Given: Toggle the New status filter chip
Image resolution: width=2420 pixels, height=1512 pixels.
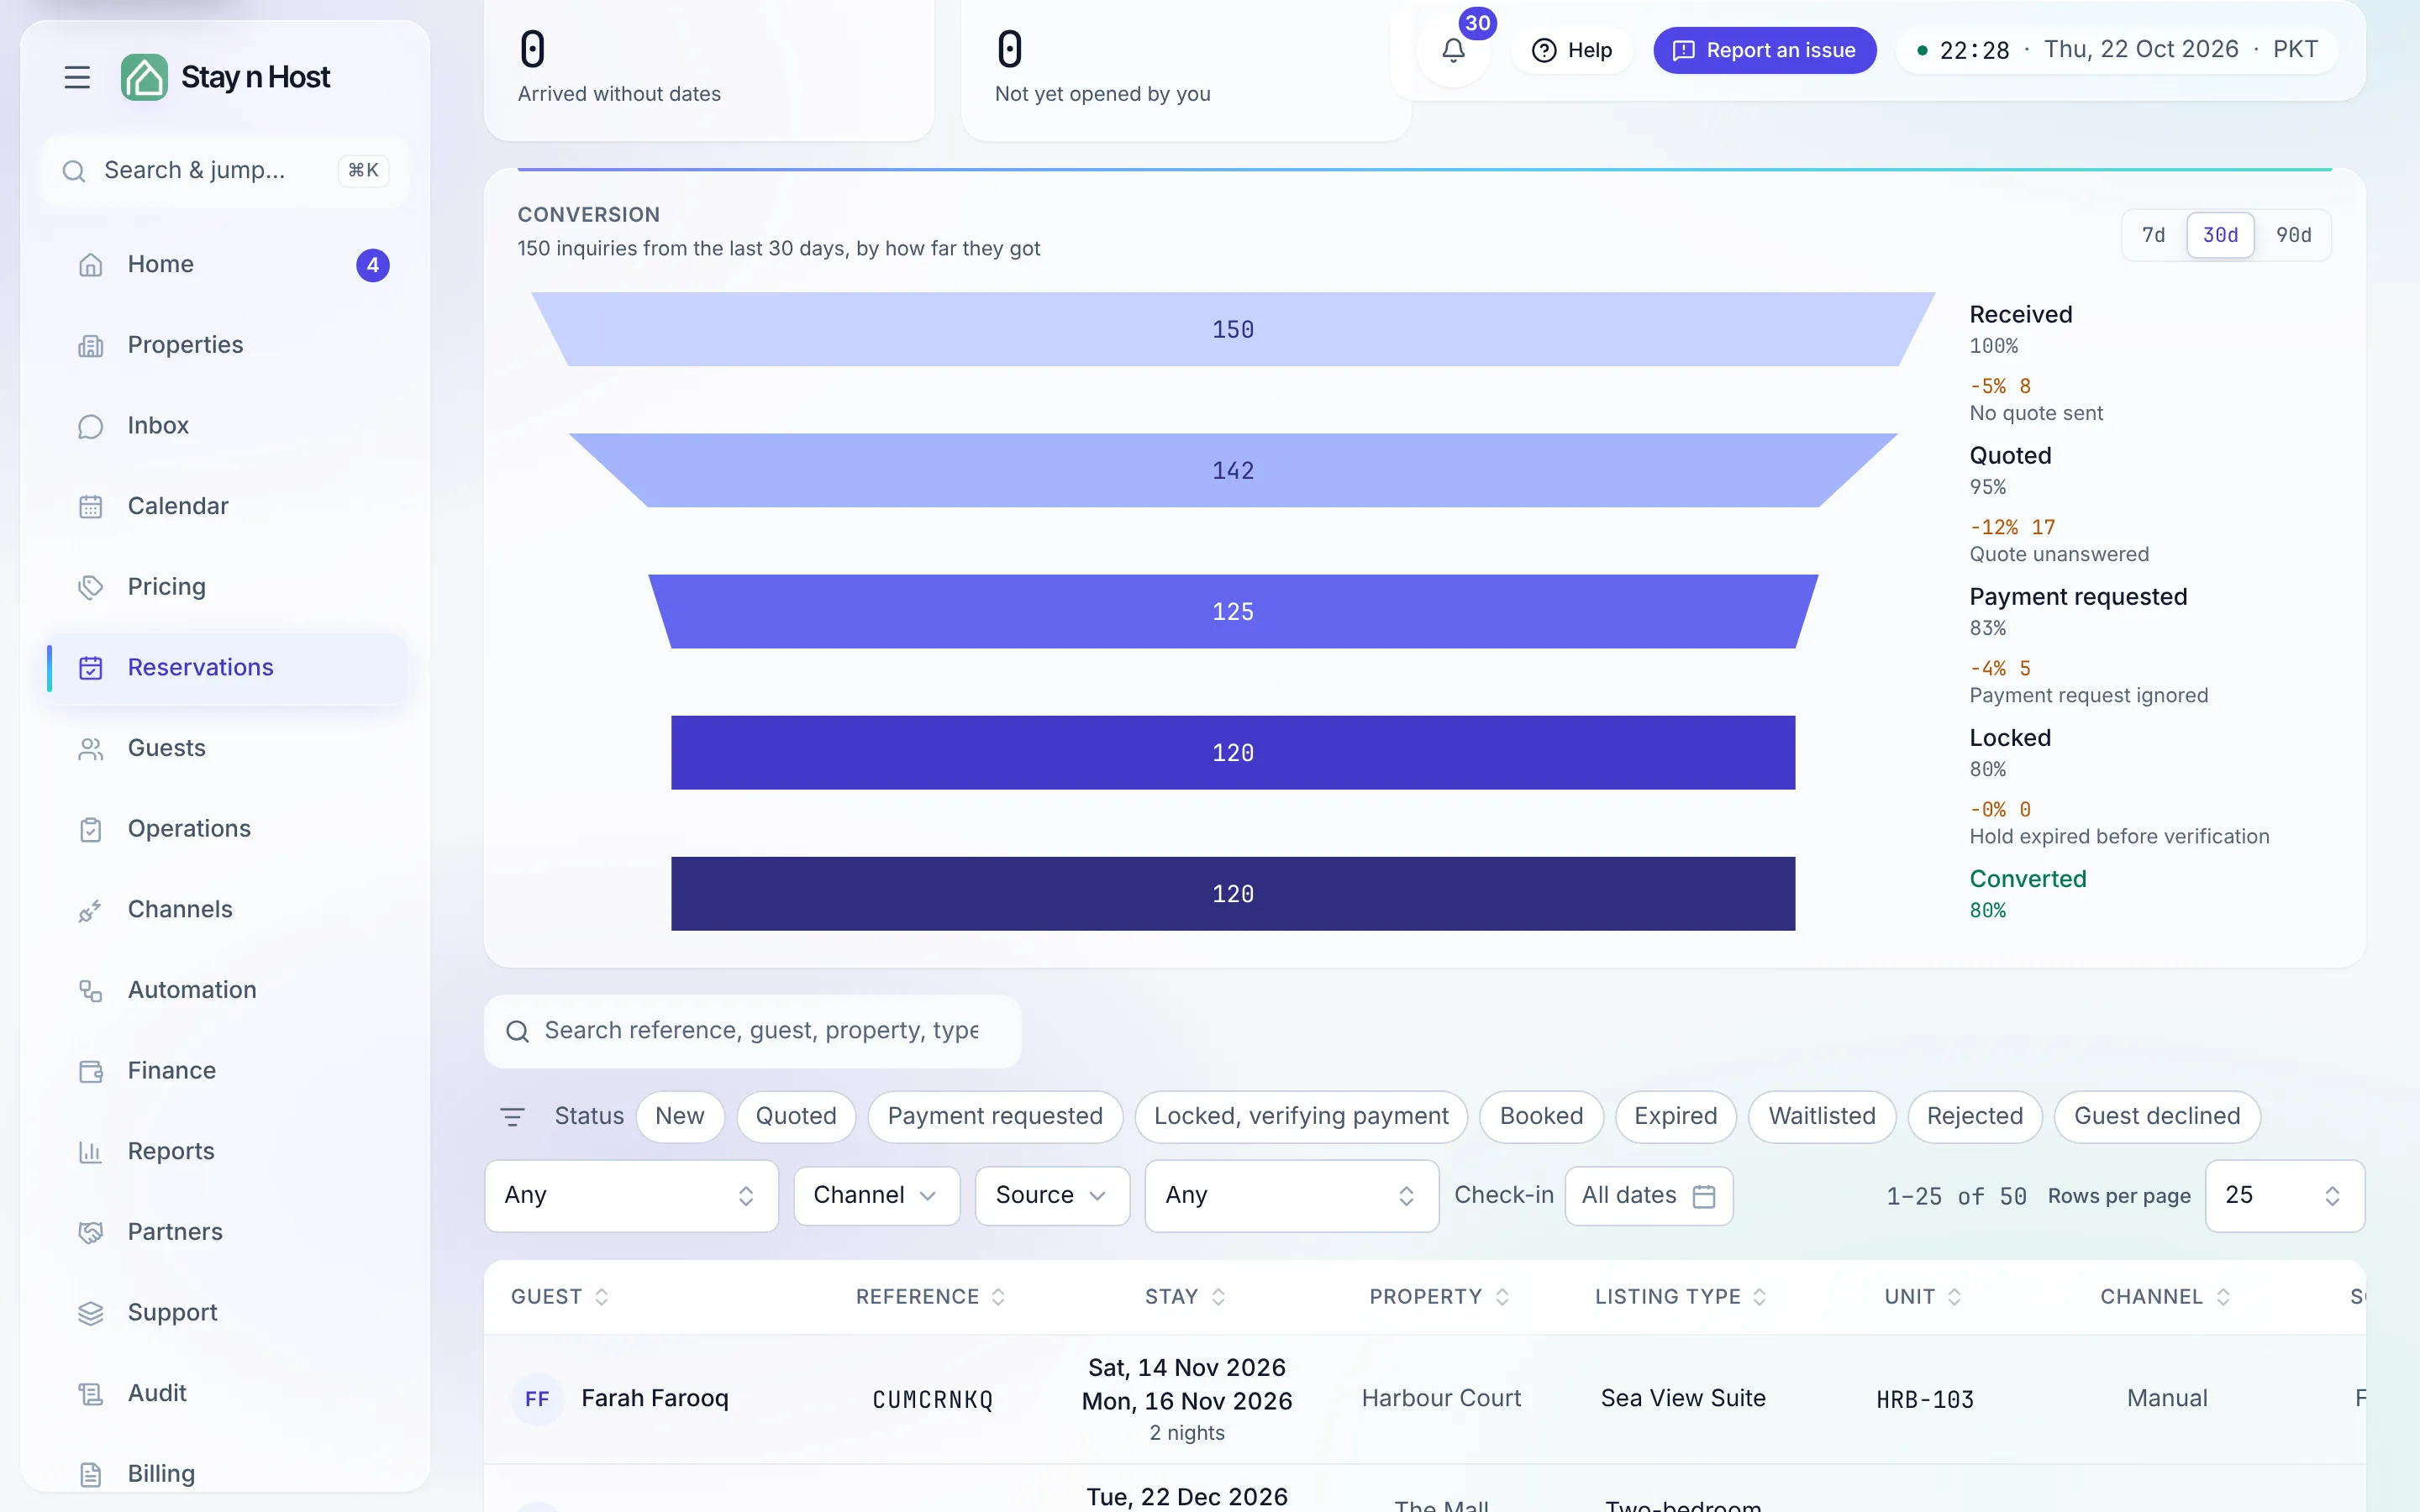Looking at the screenshot, I should [680, 1116].
